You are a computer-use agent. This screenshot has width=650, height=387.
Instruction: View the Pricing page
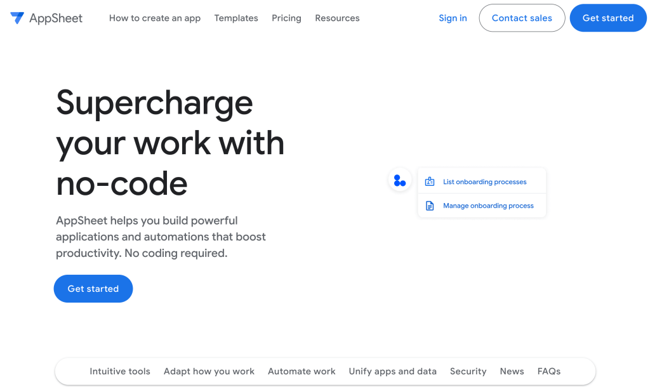click(x=286, y=18)
